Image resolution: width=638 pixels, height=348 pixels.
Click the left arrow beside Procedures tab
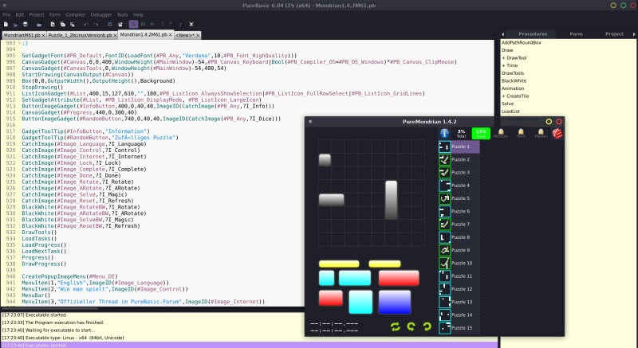503,34
